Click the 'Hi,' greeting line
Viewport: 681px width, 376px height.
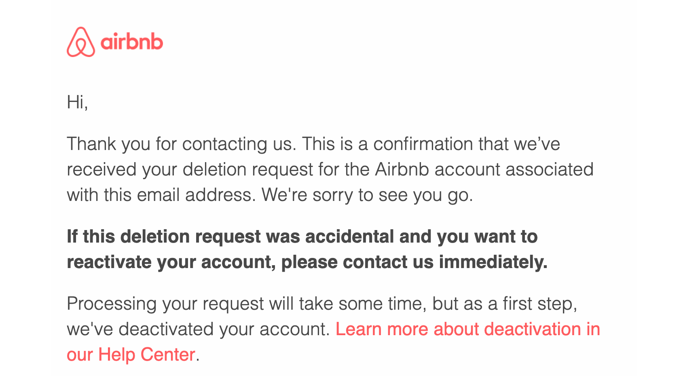[x=77, y=102]
